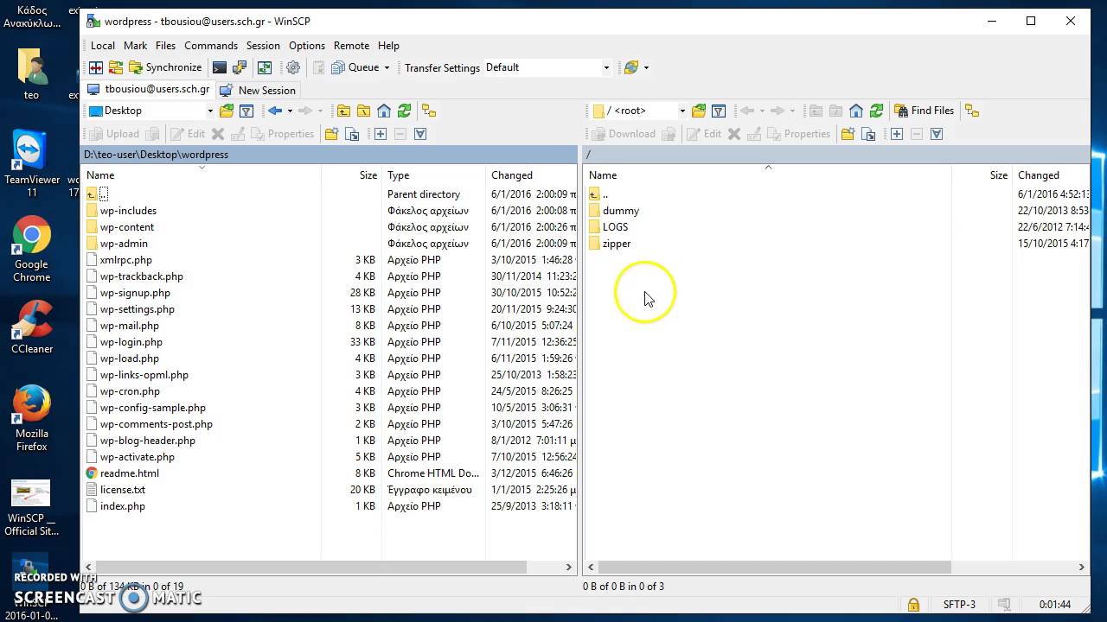Click the local panel filter icon
Screen dimensions: 1107x622
tap(246, 111)
